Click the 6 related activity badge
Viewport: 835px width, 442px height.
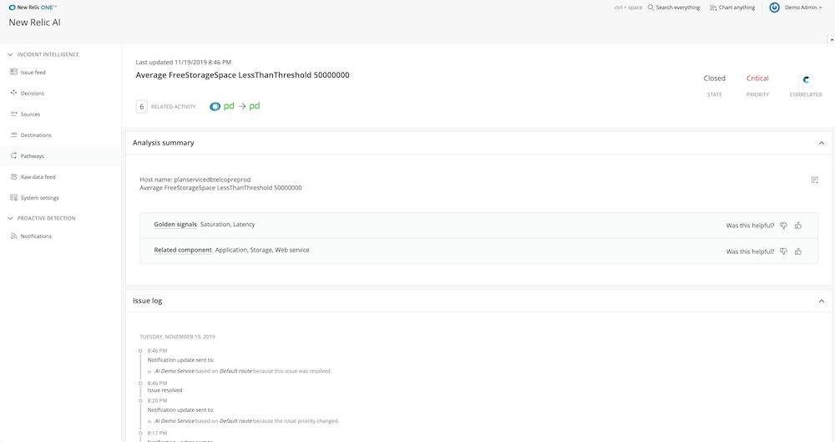click(x=141, y=107)
